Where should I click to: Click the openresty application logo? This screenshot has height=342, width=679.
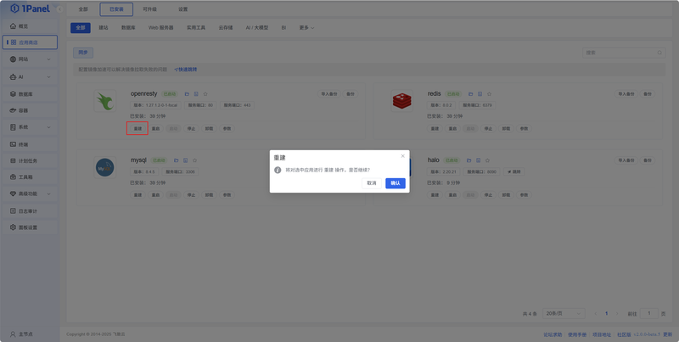pyautogui.click(x=104, y=101)
